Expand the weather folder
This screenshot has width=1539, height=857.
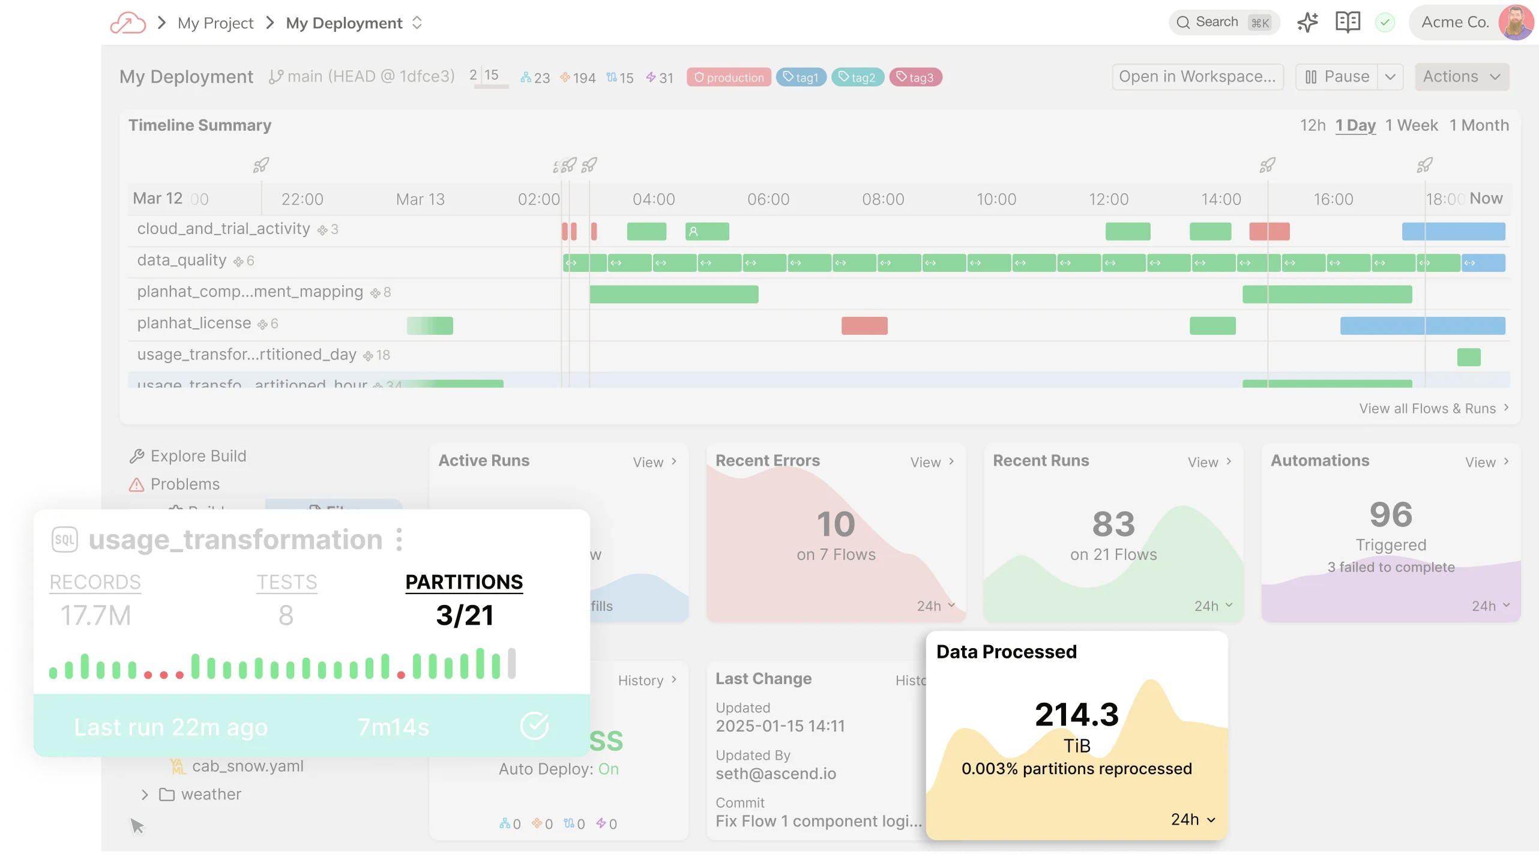tap(146, 793)
